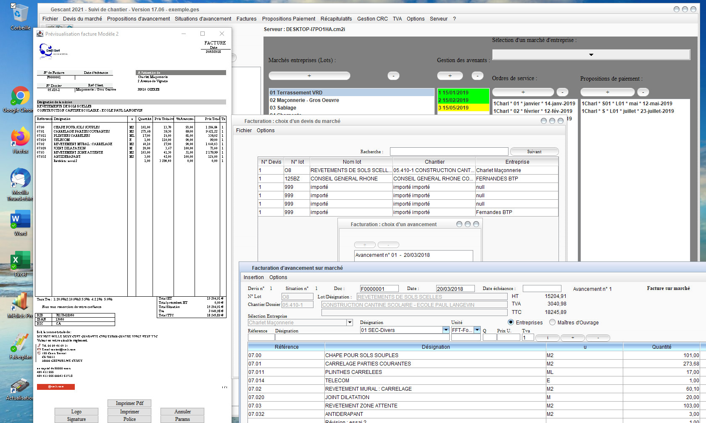
Task: Click info 'i' button in Facturation d'avancement
Action: tap(547, 338)
